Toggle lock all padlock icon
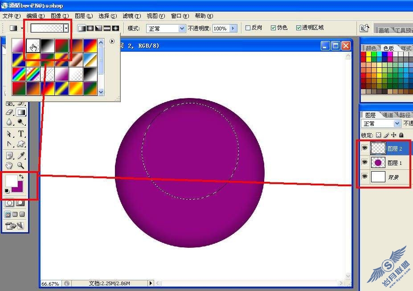This screenshot has height=291, width=413. tap(401, 135)
